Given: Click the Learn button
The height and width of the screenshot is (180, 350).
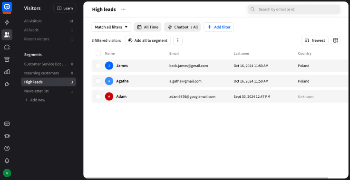Looking at the screenshot, I should coord(65,8).
